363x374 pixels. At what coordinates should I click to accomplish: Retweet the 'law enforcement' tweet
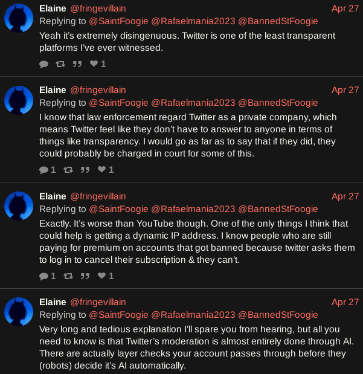[68, 170]
